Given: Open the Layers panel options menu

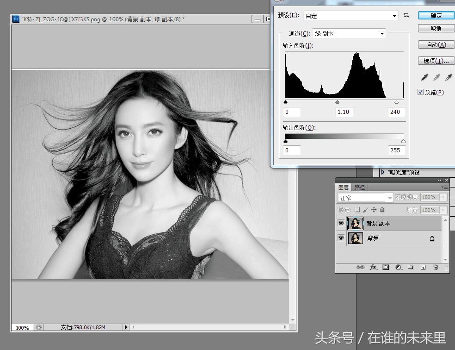Looking at the screenshot, I should 445,187.
